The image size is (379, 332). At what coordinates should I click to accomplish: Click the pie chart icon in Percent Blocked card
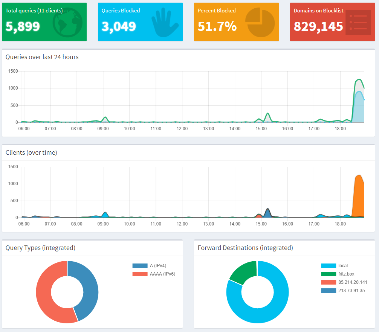(260, 22)
